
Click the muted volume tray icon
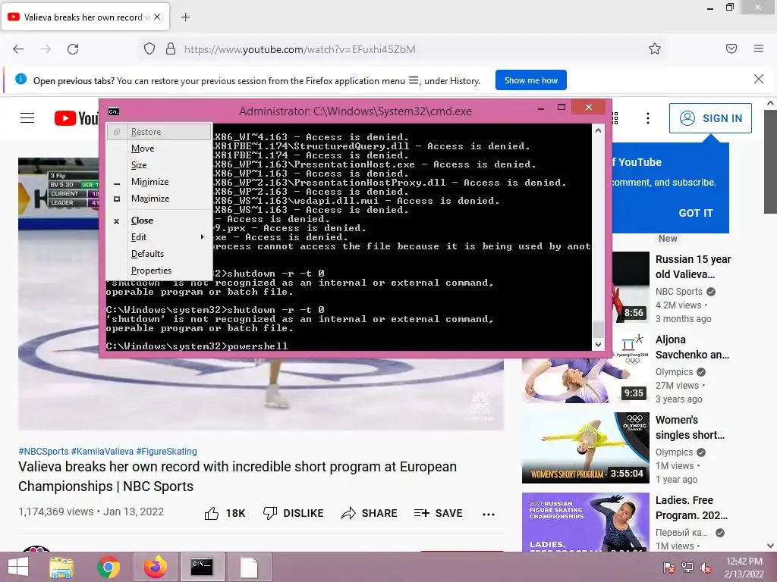[x=706, y=568]
